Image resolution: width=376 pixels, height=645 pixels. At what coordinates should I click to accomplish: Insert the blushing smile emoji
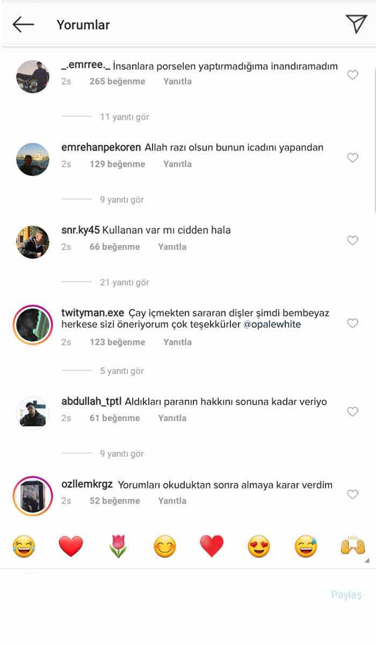coord(165,547)
